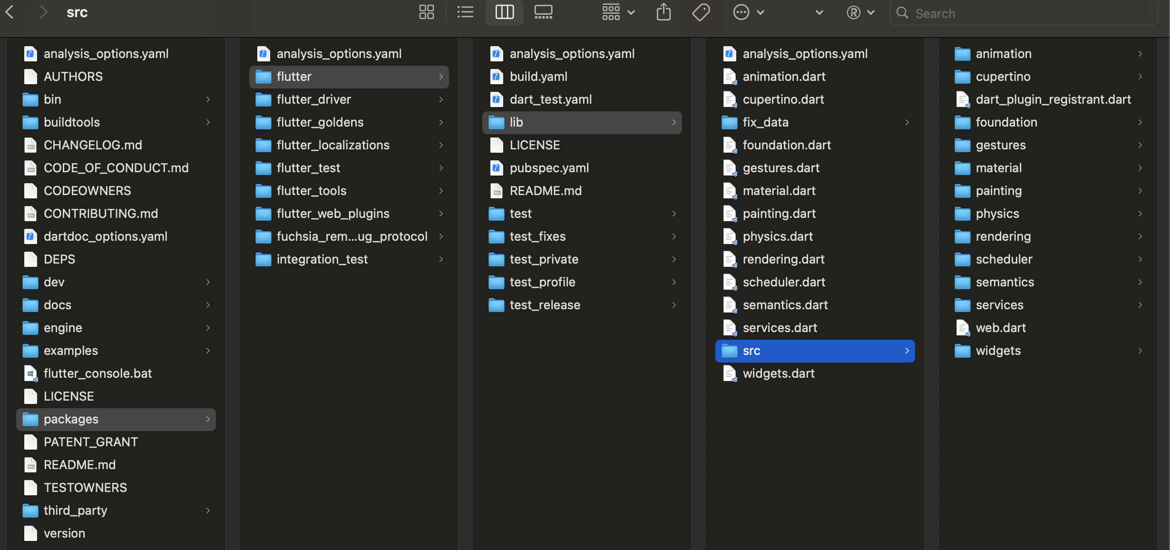Select cupertino.dart file
This screenshot has width=1170, height=550.
pyautogui.click(x=815, y=99)
